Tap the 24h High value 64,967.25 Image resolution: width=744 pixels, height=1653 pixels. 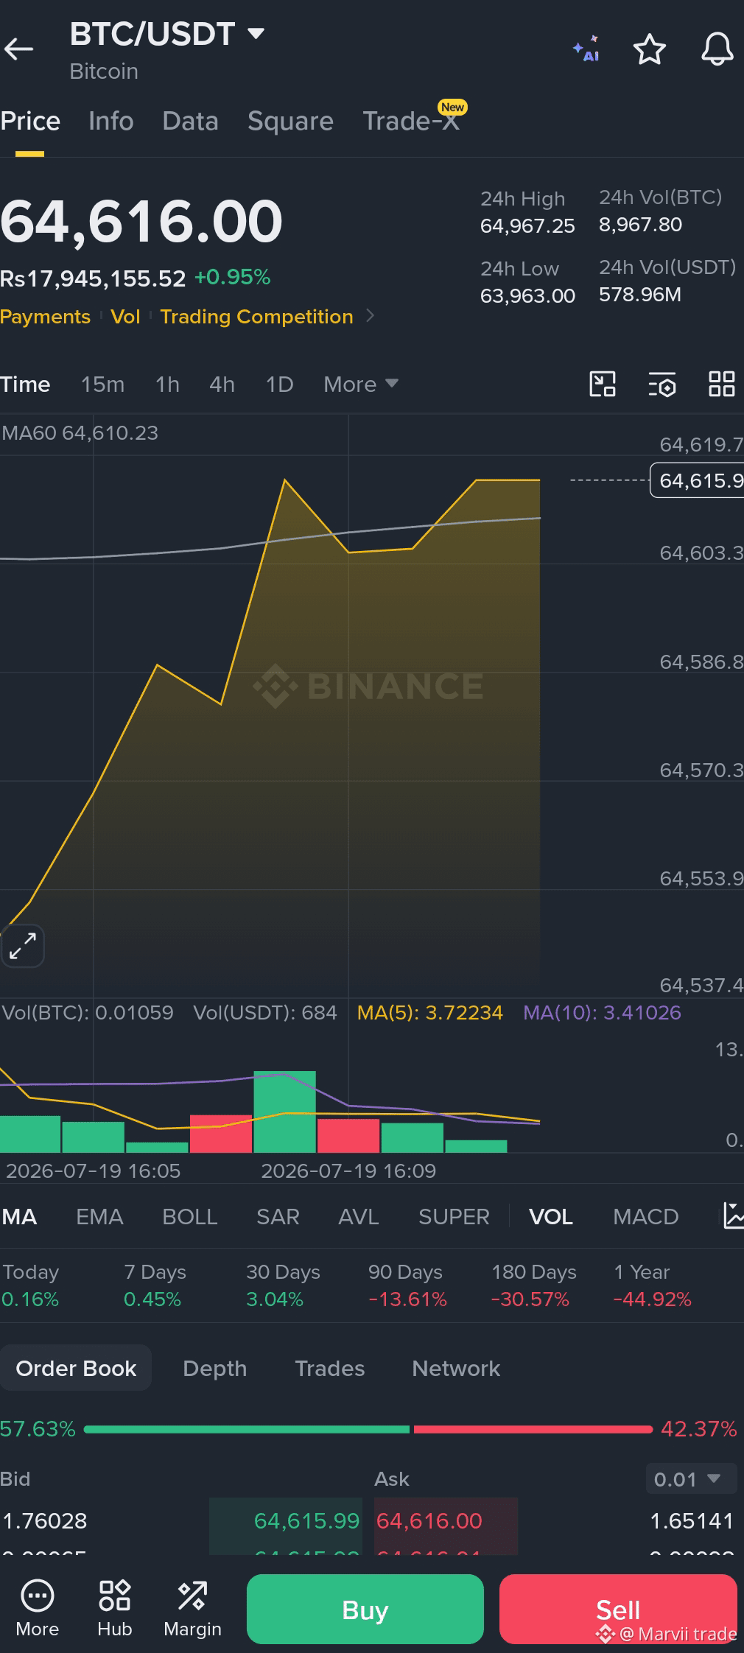(x=527, y=225)
